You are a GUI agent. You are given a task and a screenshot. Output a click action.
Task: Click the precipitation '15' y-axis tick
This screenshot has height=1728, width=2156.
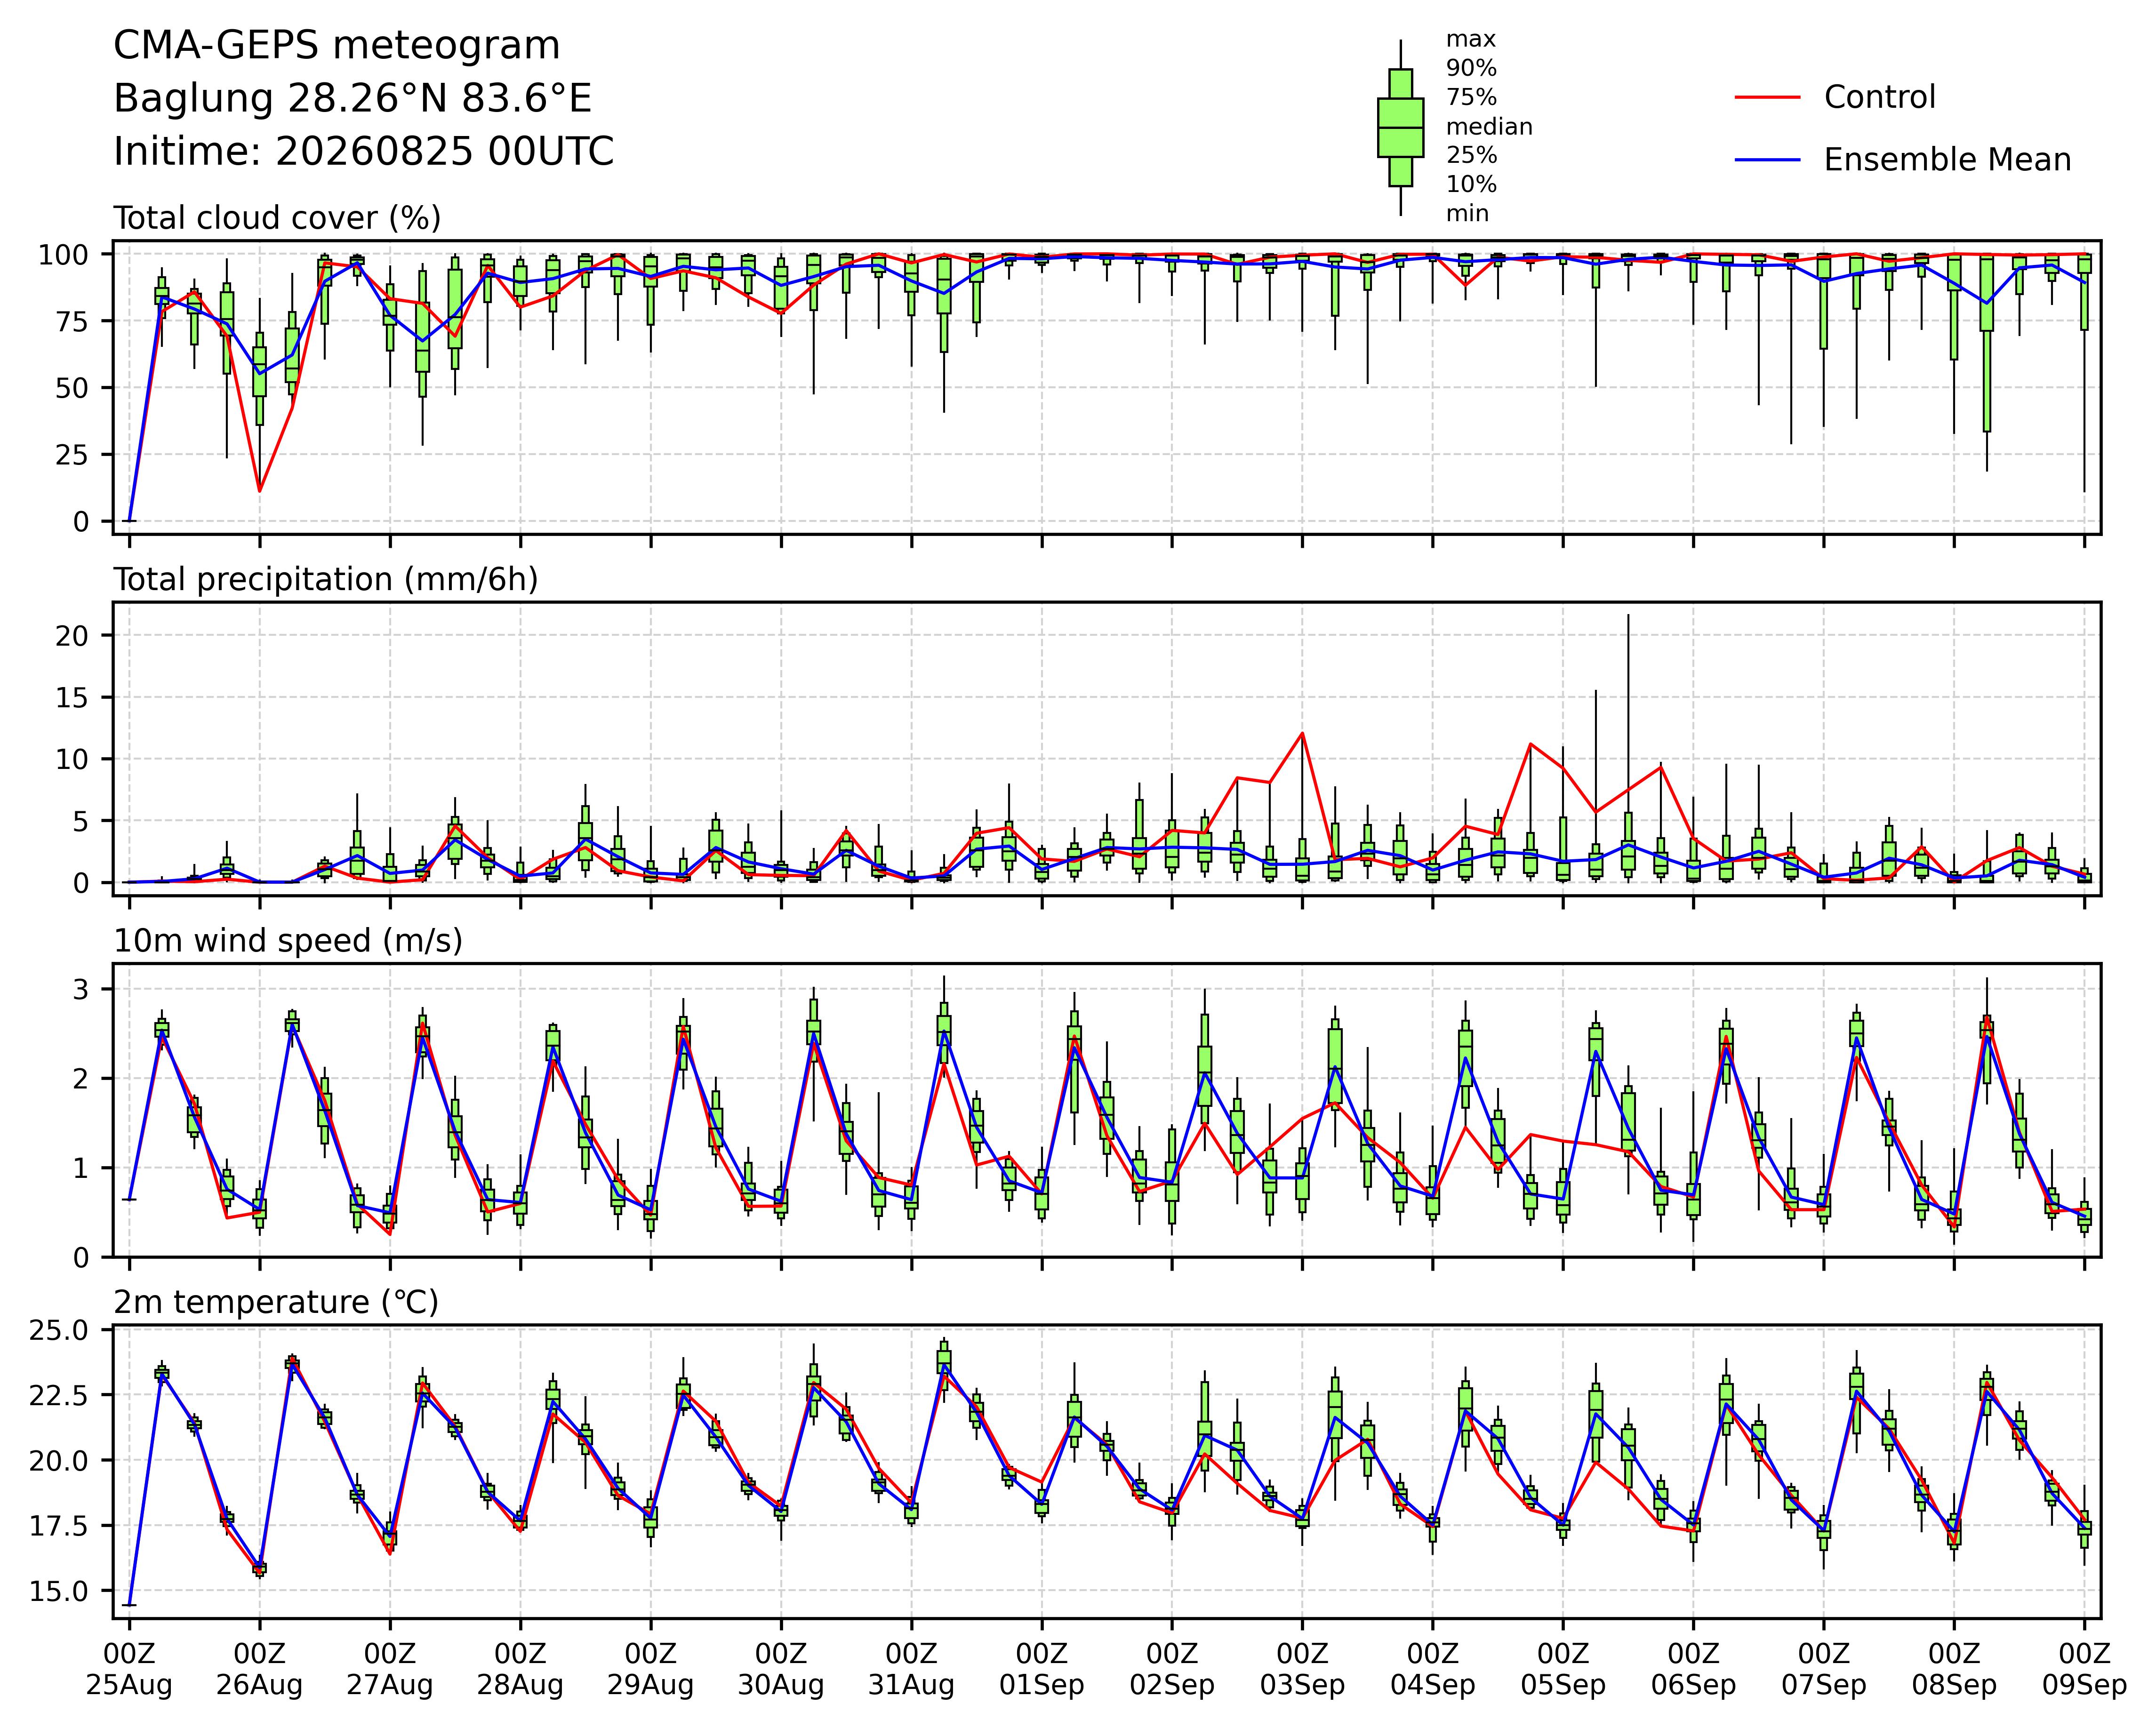(73, 698)
